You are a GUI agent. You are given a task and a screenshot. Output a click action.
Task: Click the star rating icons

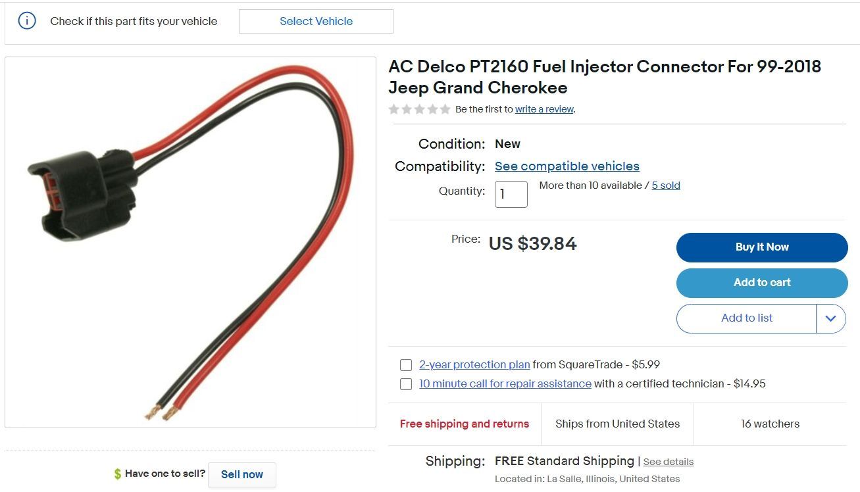(419, 109)
